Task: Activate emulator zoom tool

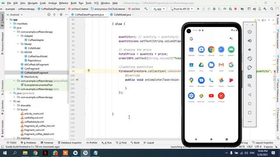Action: click(250, 85)
